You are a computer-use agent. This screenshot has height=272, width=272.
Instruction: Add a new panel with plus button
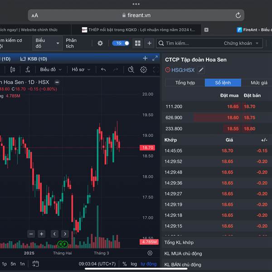point(149,43)
